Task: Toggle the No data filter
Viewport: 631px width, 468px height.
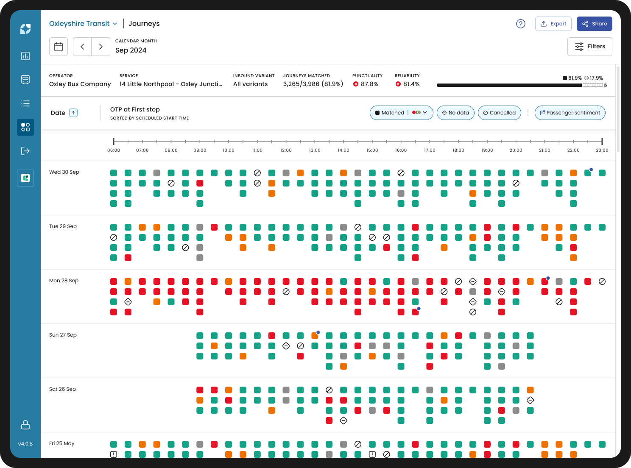Action: [455, 113]
